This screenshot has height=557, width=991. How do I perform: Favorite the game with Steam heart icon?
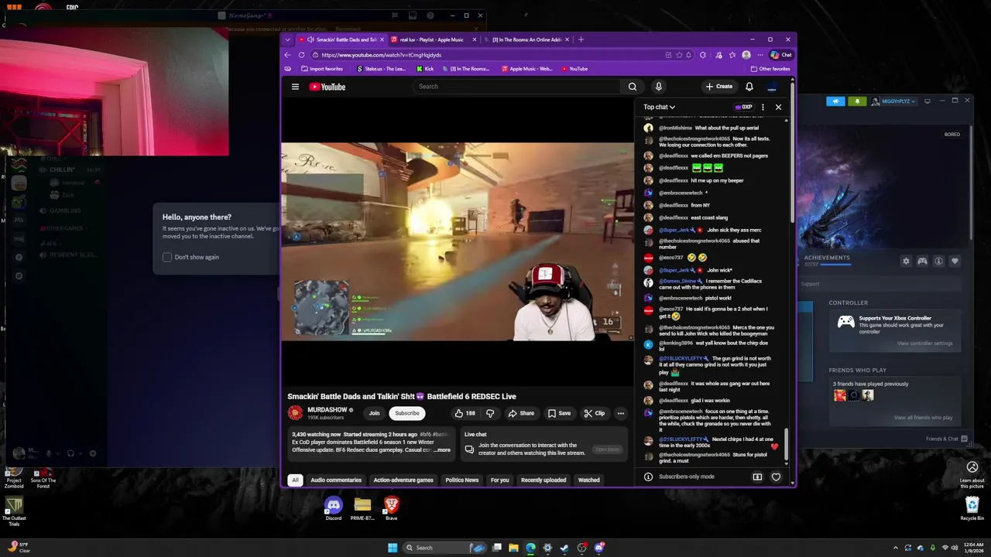click(x=955, y=261)
